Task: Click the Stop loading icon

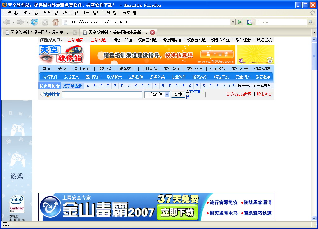Action: [45, 22]
